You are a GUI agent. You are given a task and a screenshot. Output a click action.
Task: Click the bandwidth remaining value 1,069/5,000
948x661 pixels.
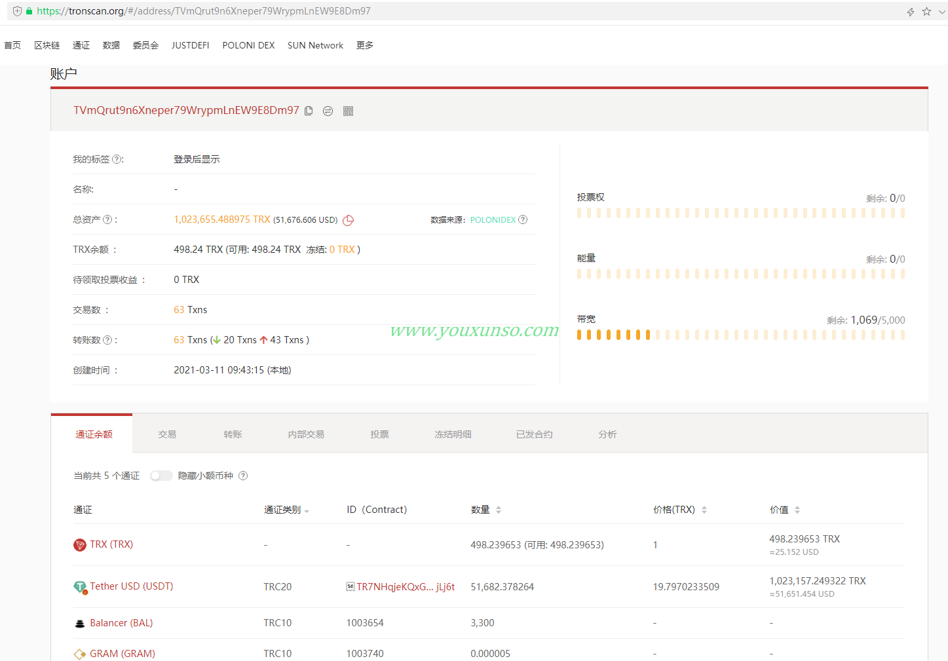878,320
